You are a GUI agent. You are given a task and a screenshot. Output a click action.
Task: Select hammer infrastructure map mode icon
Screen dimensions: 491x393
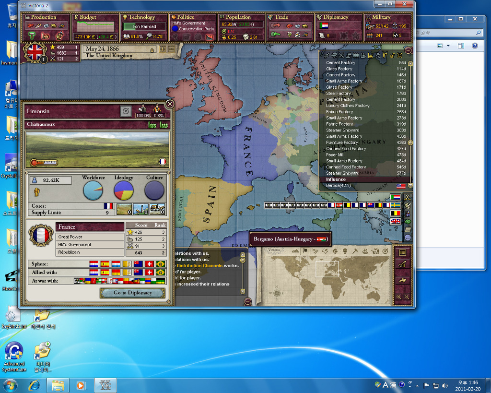(355, 251)
